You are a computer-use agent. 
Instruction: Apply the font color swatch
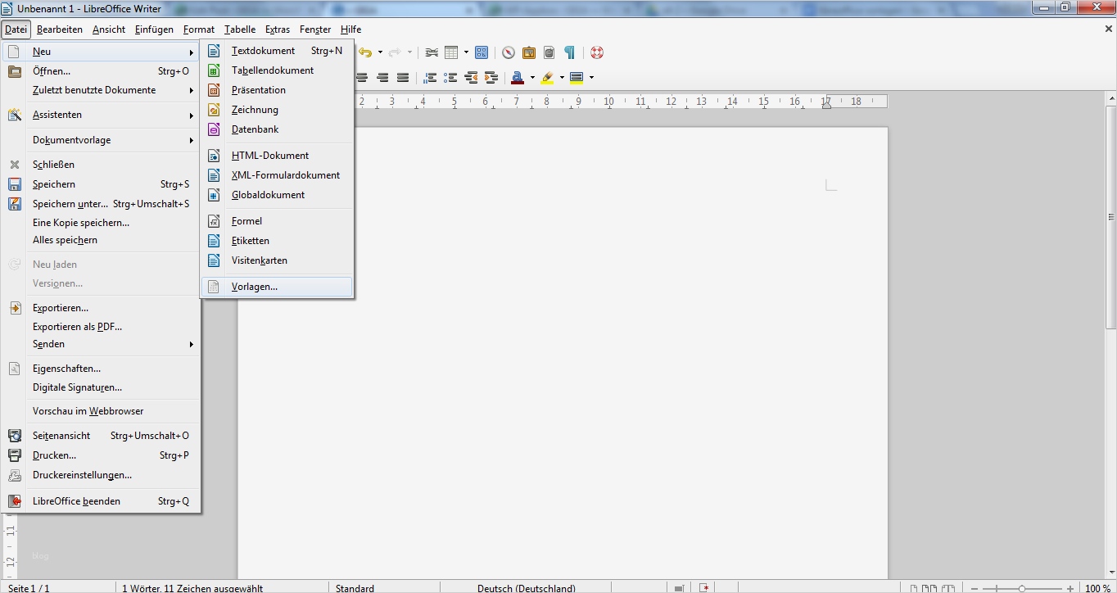518,78
